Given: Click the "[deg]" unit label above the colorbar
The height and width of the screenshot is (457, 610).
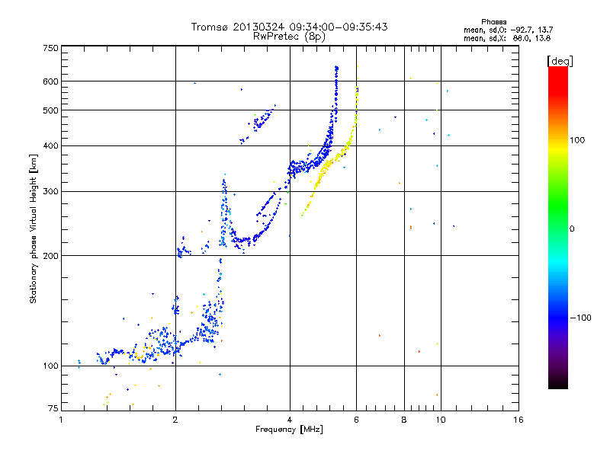Looking at the screenshot, I should click(x=560, y=61).
